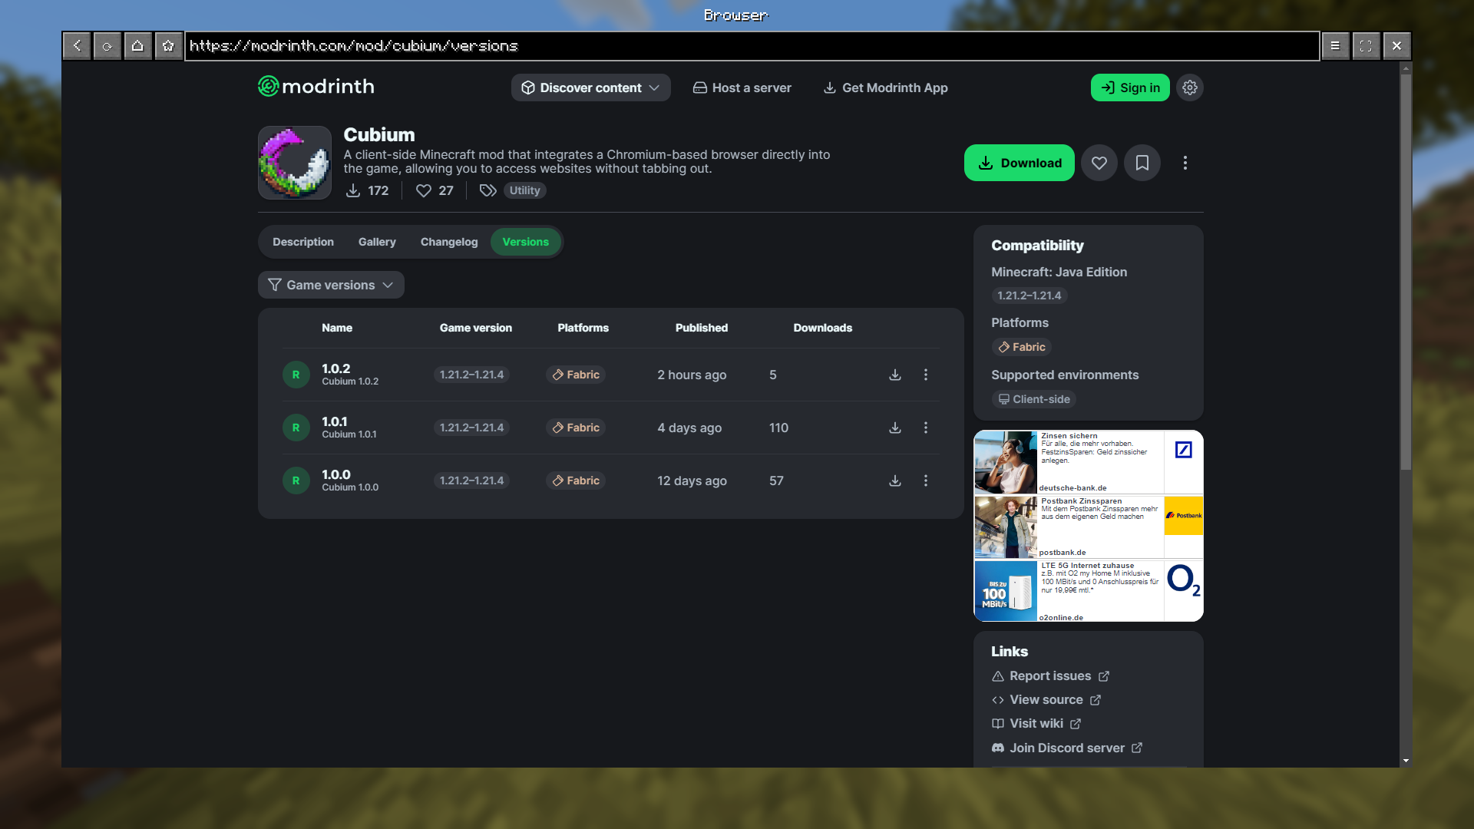Click the green Download button
Image resolution: width=1474 pixels, height=829 pixels.
(x=1020, y=163)
